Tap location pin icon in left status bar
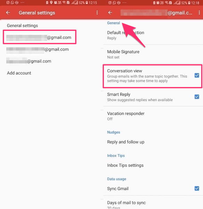Image resolution: width=203 pixels, height=209 pixels. (x=51, y=2)
